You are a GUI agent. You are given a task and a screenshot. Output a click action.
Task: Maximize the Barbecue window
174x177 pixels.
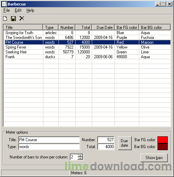pos(163,4)
